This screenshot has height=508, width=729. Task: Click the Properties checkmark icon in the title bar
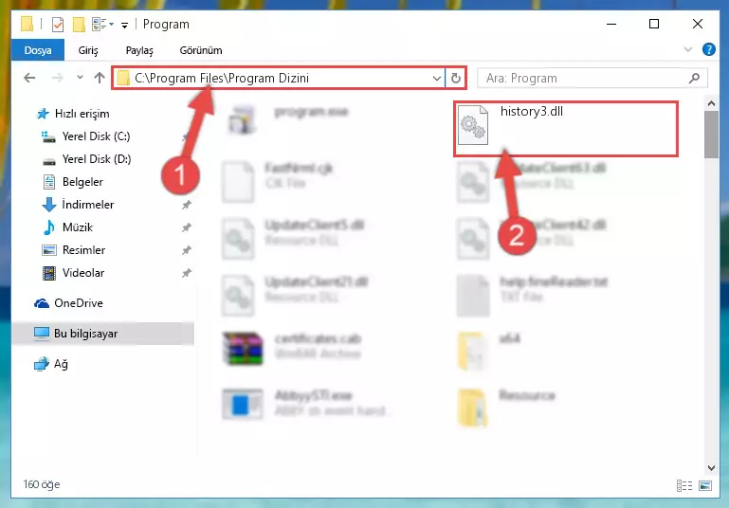point(58,25)
